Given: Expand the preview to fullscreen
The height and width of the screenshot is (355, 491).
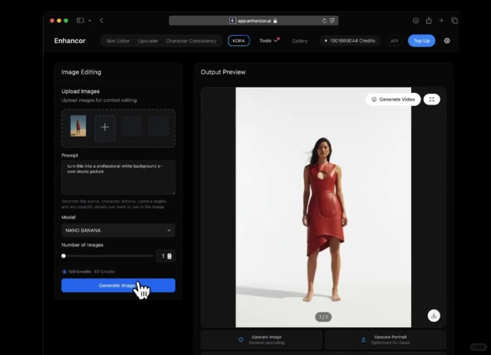Looking at the screenshot, I should [x=432, y=99].
